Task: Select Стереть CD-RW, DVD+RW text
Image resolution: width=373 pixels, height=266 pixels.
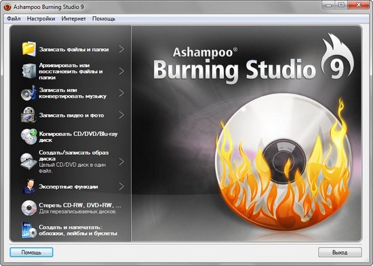Action: coord(80,205)
